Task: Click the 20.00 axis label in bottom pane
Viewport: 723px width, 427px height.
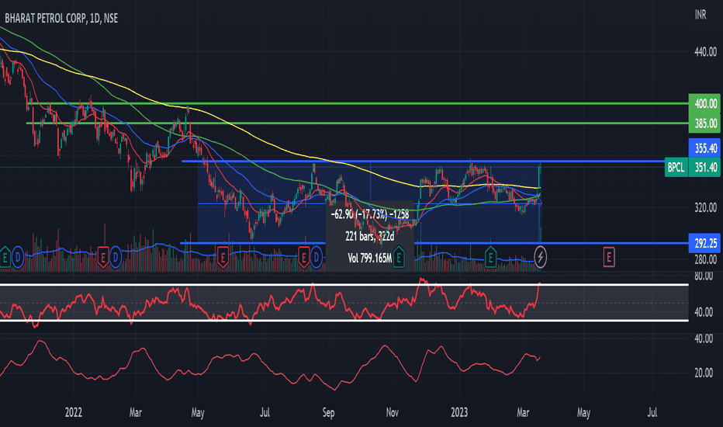Action: [x=704, y=373]
